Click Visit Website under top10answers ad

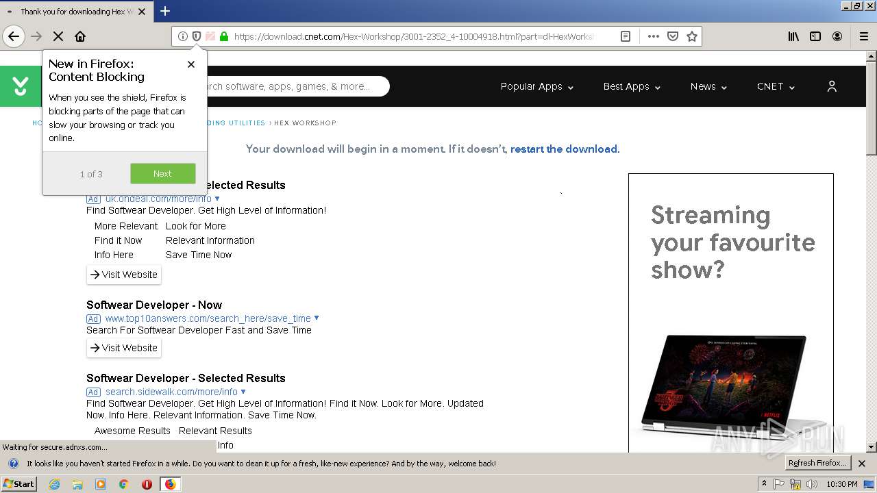coord(124,348)
